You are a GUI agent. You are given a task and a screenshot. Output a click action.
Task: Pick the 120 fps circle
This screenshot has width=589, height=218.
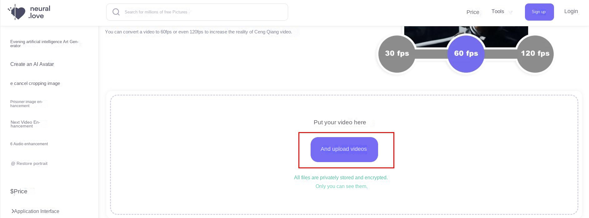535,54
